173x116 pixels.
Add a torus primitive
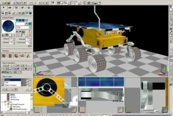pos(23,55)
